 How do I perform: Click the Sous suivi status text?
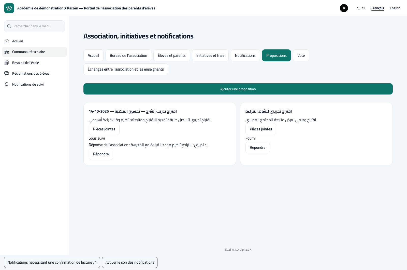coord(97,138)
